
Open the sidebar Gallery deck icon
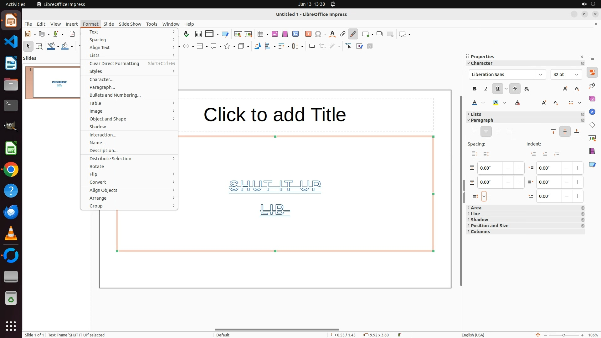pos(592,99)
